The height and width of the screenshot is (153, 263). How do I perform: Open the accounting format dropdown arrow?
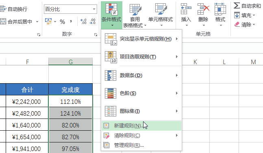point(55,22)
